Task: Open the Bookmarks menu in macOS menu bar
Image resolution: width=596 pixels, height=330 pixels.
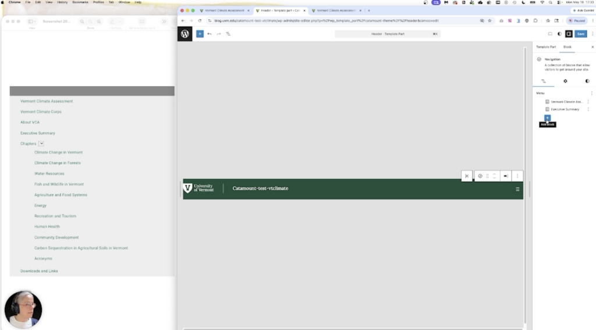Action: [80, 2]
